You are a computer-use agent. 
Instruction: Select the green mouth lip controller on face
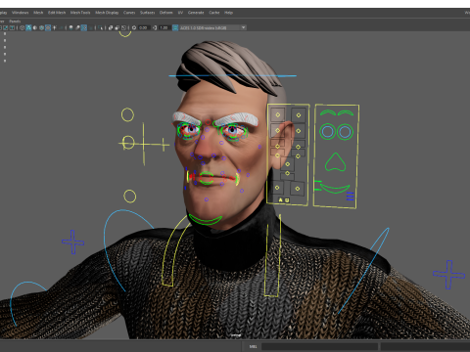(207, 178)
